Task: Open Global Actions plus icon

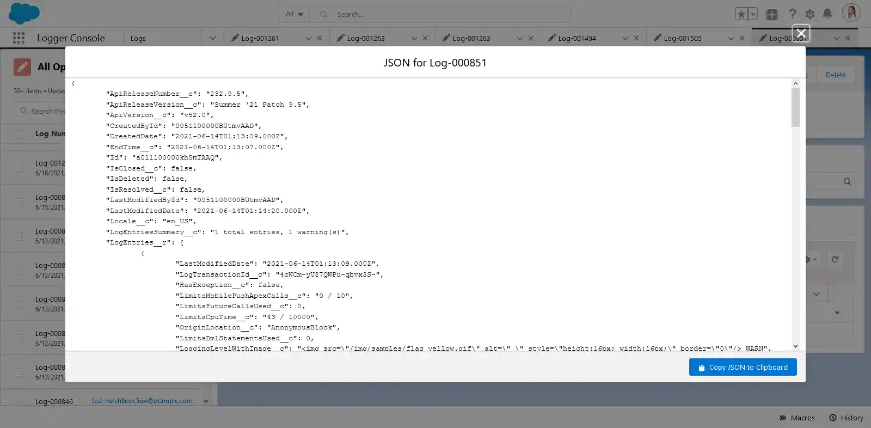Action: pos(772,15)
